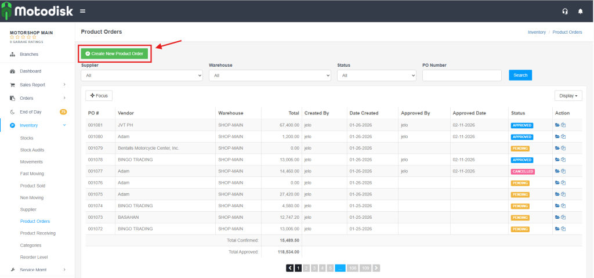Expand the Display dropdown button
Image resolution: width=594 pixels, height=278 pixels.
point(568,96)
